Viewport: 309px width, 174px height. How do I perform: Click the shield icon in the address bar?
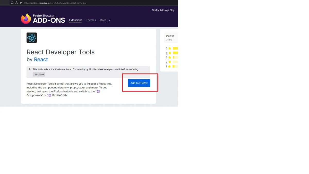click(12, 3)
